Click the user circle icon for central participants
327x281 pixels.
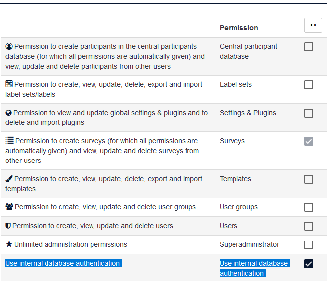(x=9, y=46)
